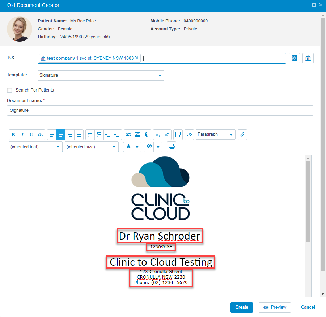Align text right
This screenshot has height=317, width=326.
tap(70, 135)
